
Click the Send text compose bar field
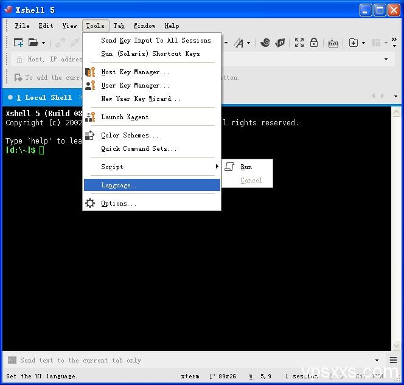(x=196, y=360)
